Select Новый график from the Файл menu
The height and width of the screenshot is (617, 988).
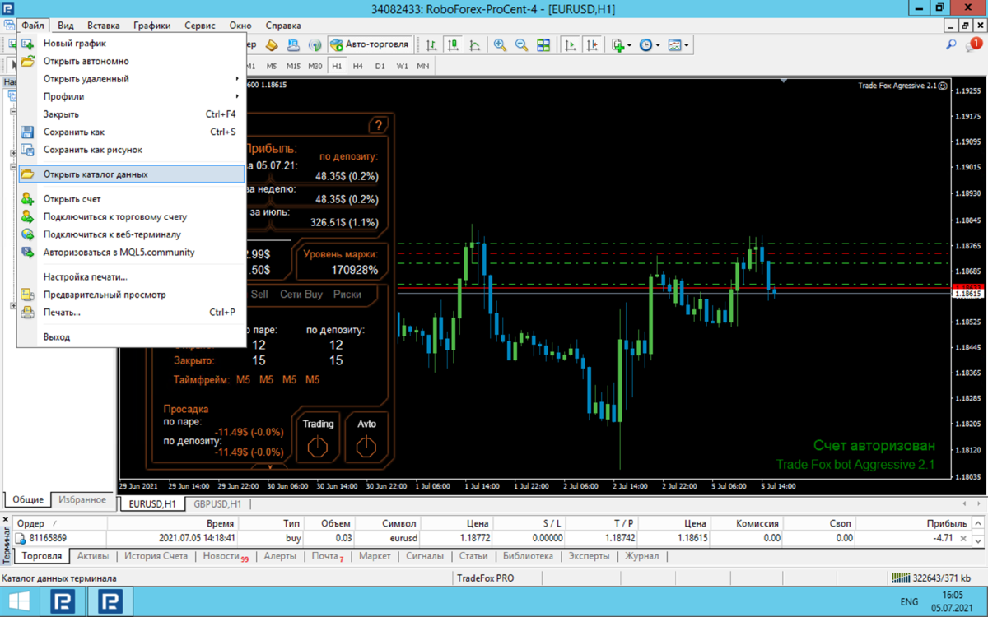click(132, 43)
